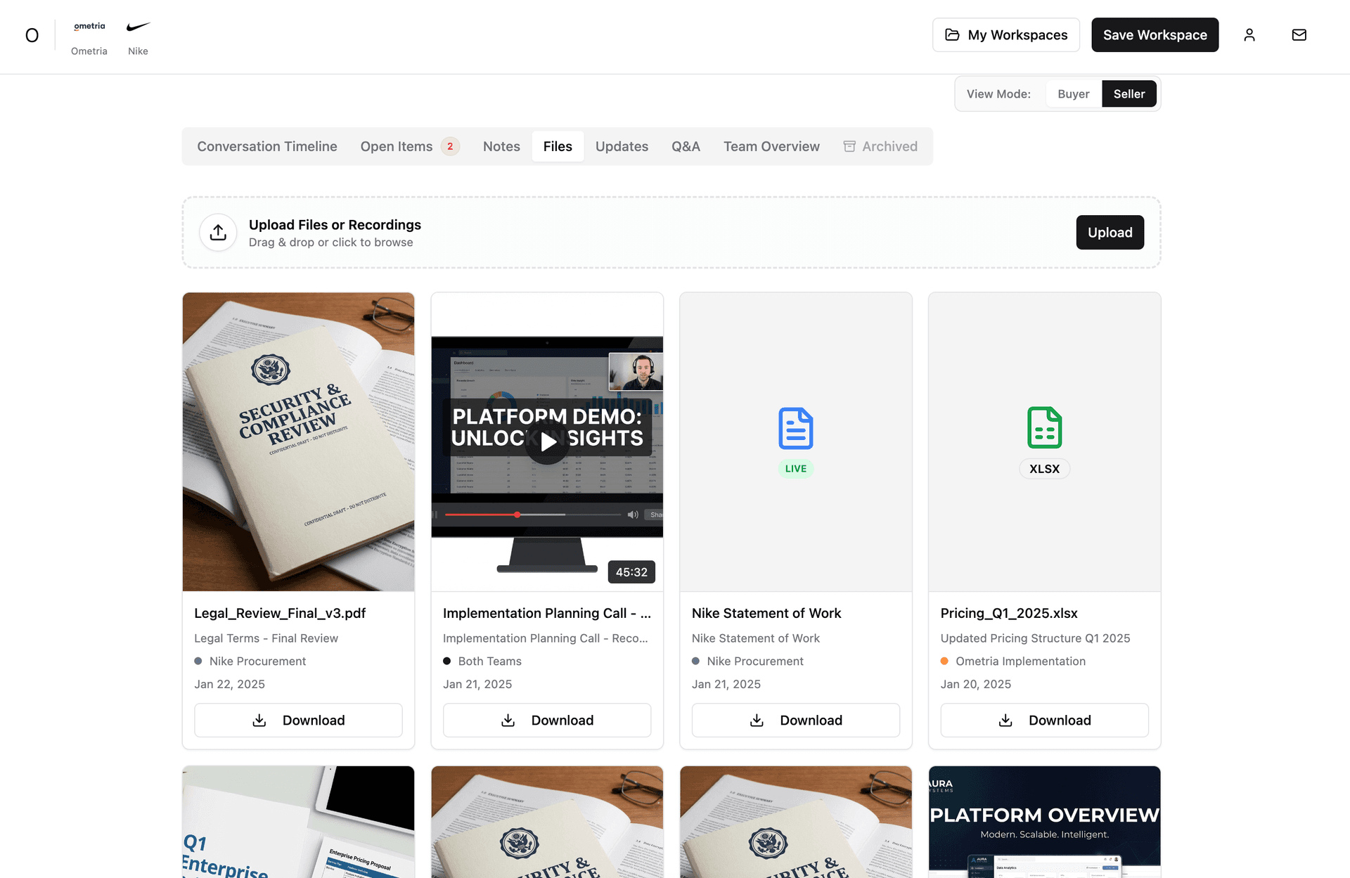Download Pricing_Q1_2025.xlsx file
This screenshot has width=1350, height=878.
tap(1044, 721)
